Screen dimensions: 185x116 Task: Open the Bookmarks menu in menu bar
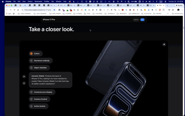pyautogui.click(x=38, y=2)
